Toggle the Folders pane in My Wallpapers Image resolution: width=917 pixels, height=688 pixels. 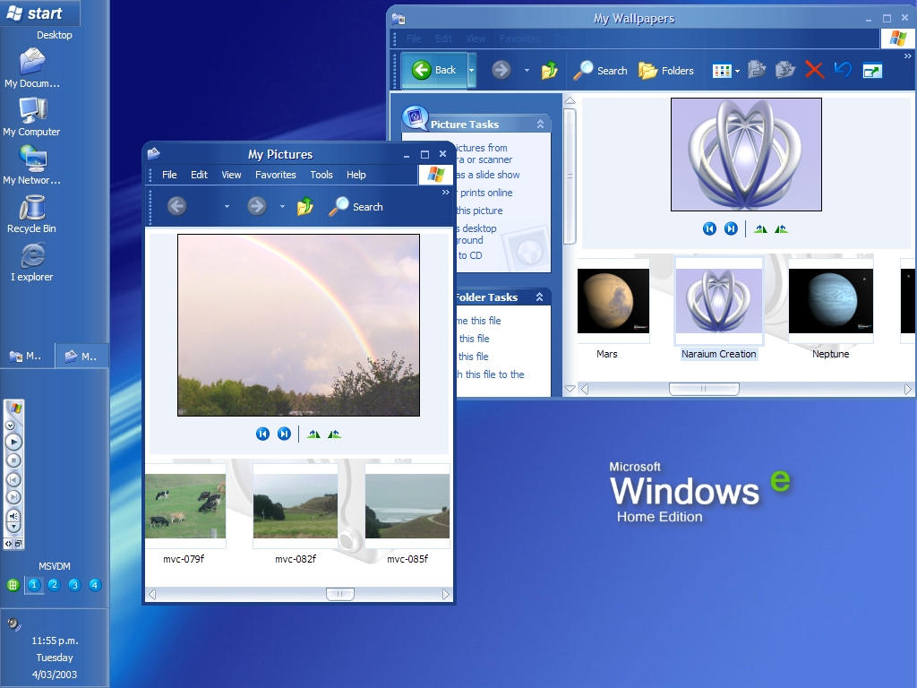pos(667,70)
